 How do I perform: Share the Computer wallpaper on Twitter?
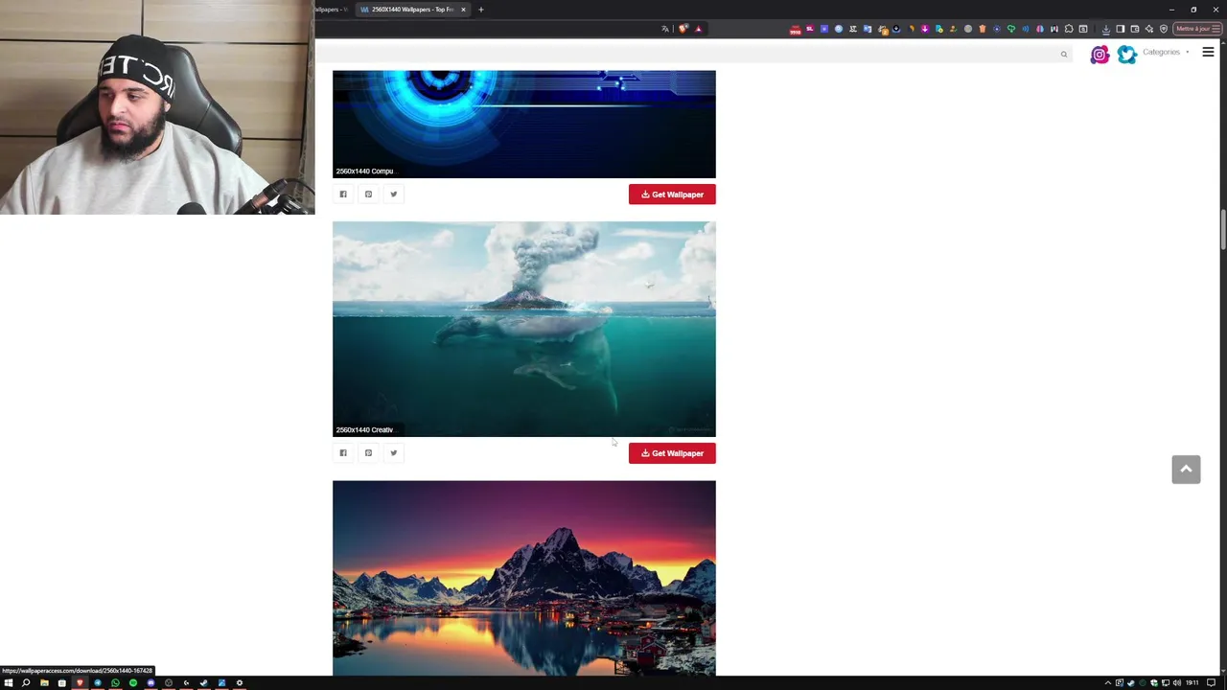point(393,195)
